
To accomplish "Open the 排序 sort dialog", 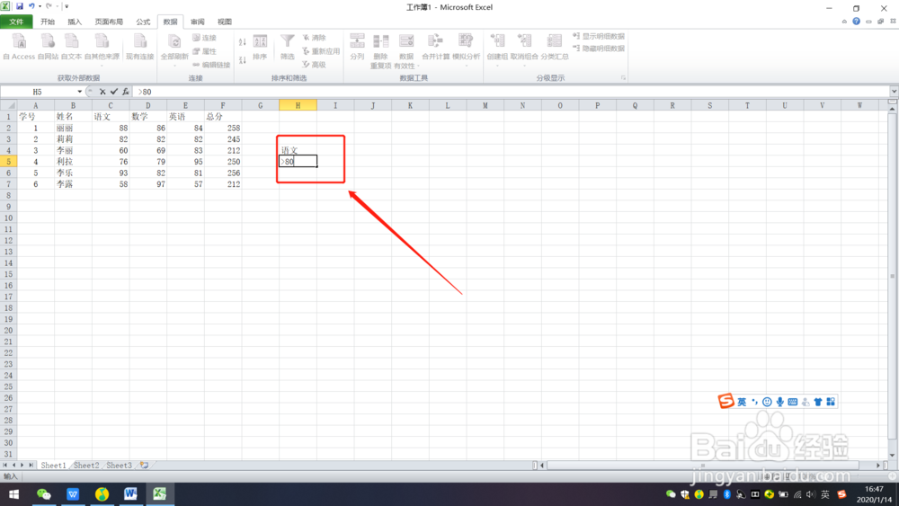I will 260,47.
